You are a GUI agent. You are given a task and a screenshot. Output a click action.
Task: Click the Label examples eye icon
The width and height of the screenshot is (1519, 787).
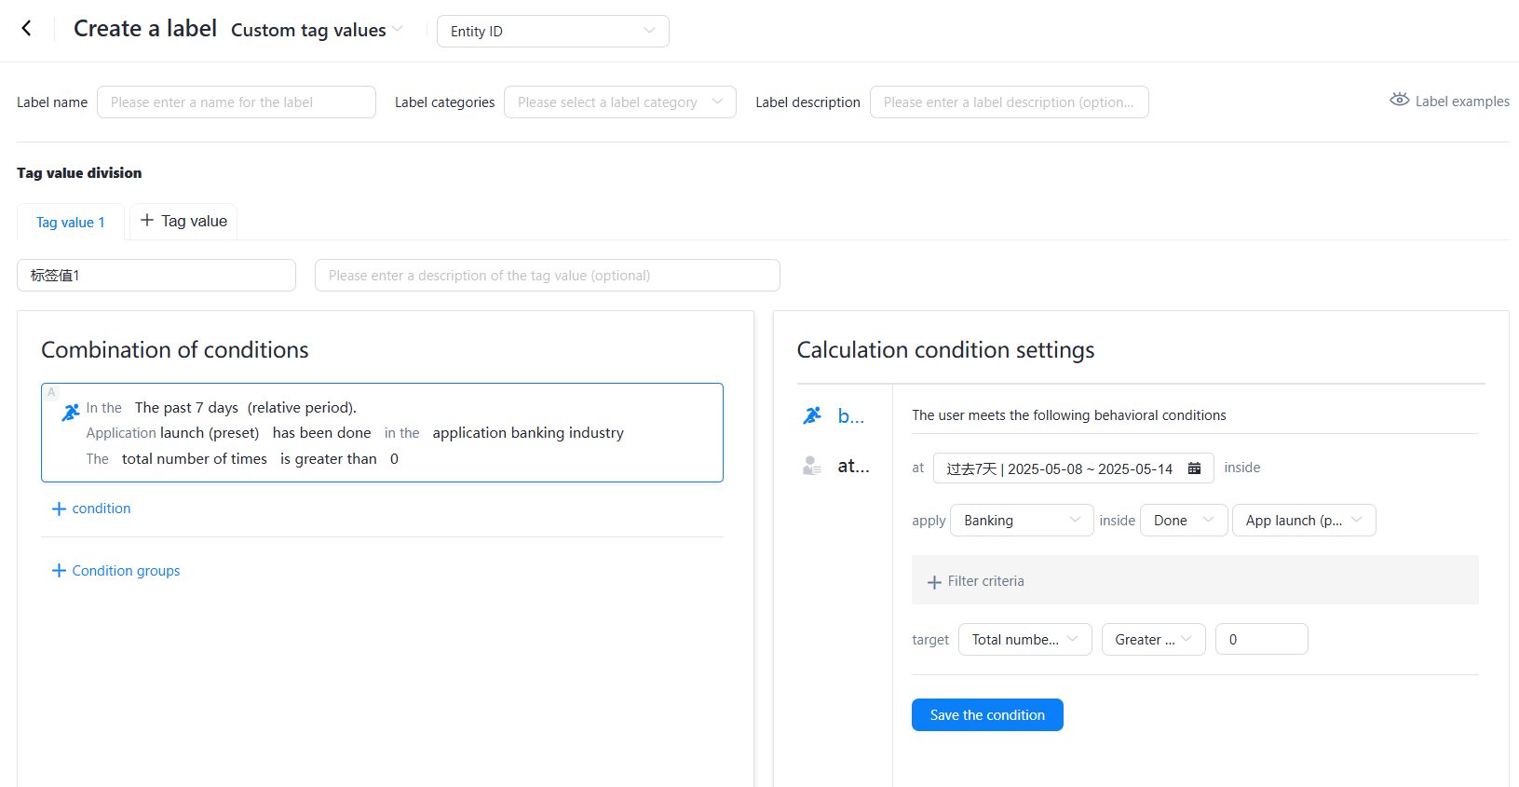(1399, 101)
